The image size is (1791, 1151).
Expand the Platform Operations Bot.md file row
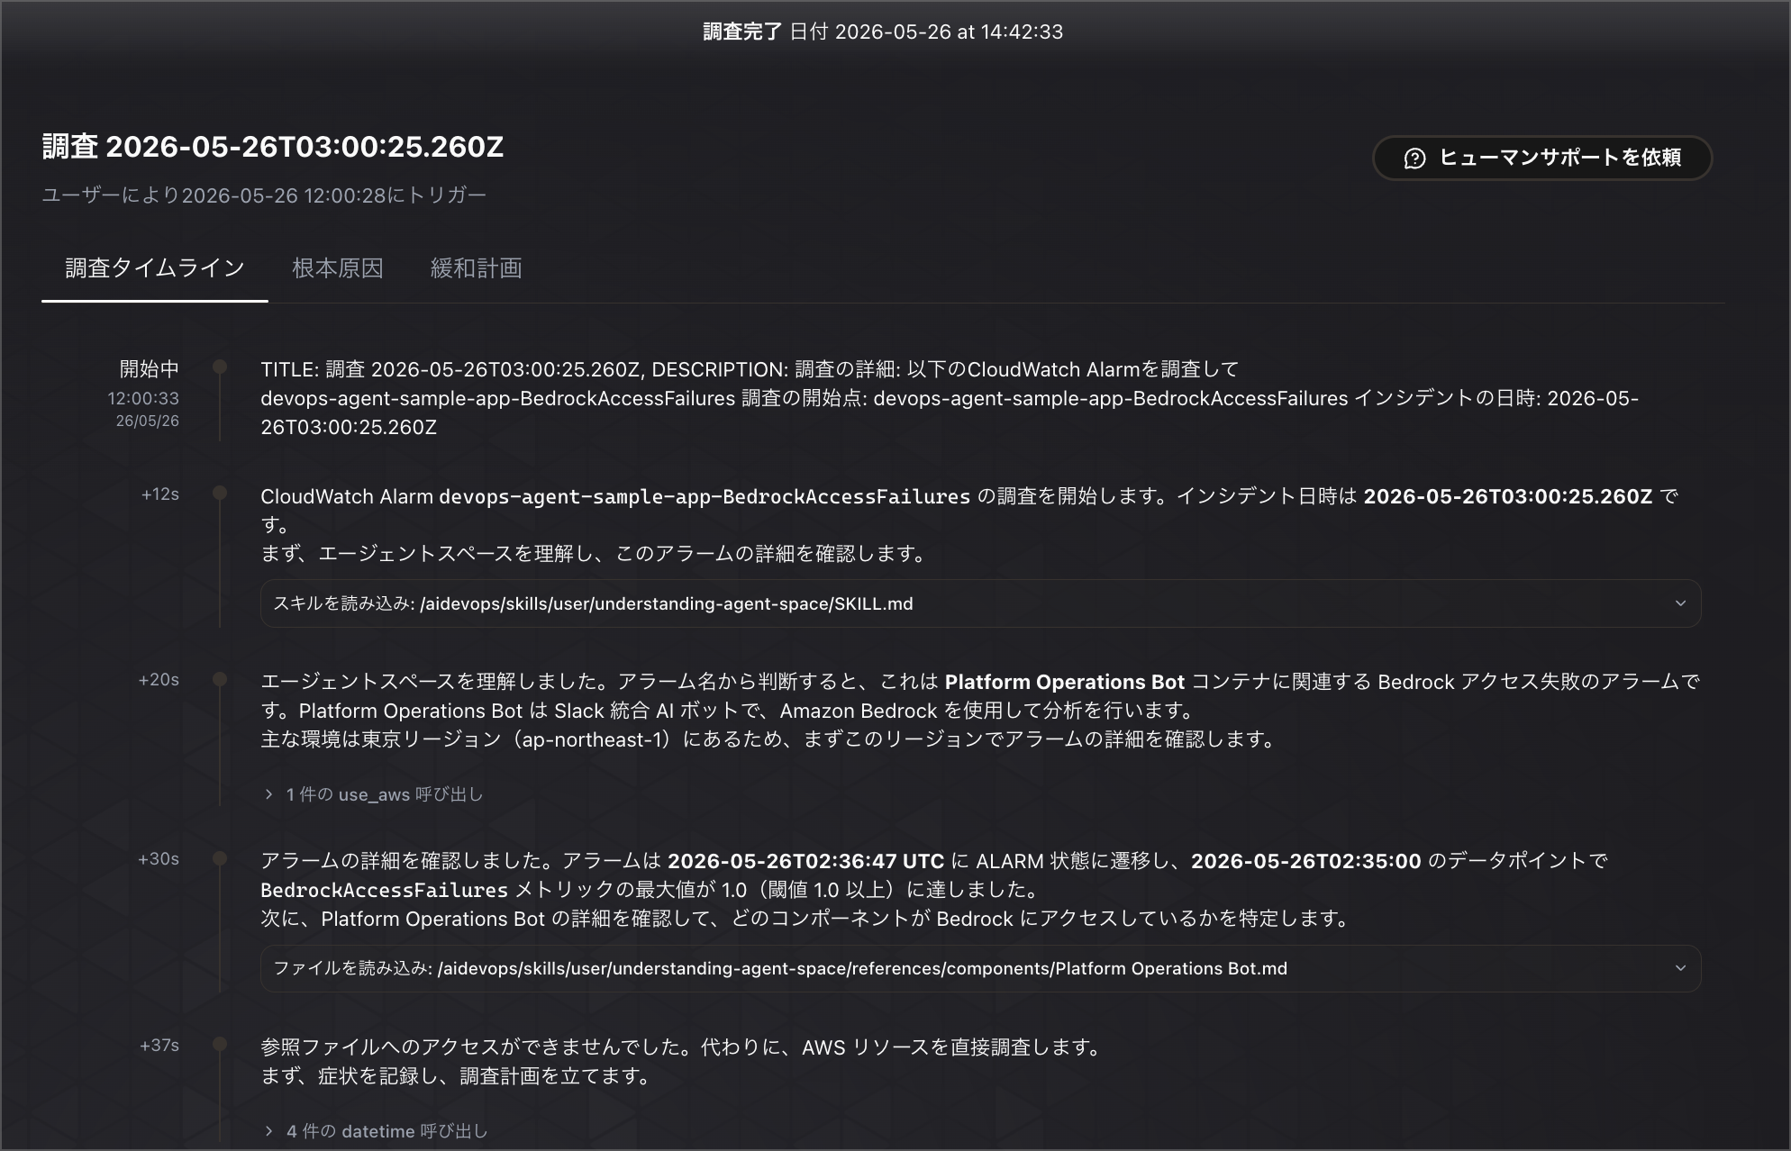pyautogui.click(x=980, y=968)
